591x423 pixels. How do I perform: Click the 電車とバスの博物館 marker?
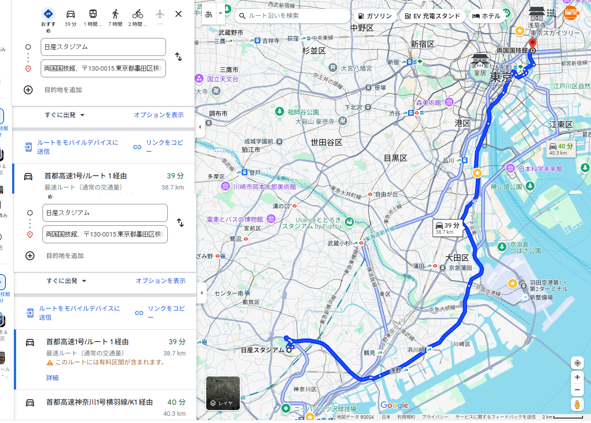[x=271, y=219]
